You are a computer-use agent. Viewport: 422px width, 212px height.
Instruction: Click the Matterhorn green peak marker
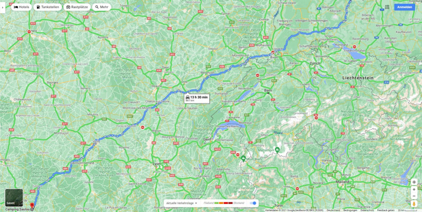[x=277, y=148]
